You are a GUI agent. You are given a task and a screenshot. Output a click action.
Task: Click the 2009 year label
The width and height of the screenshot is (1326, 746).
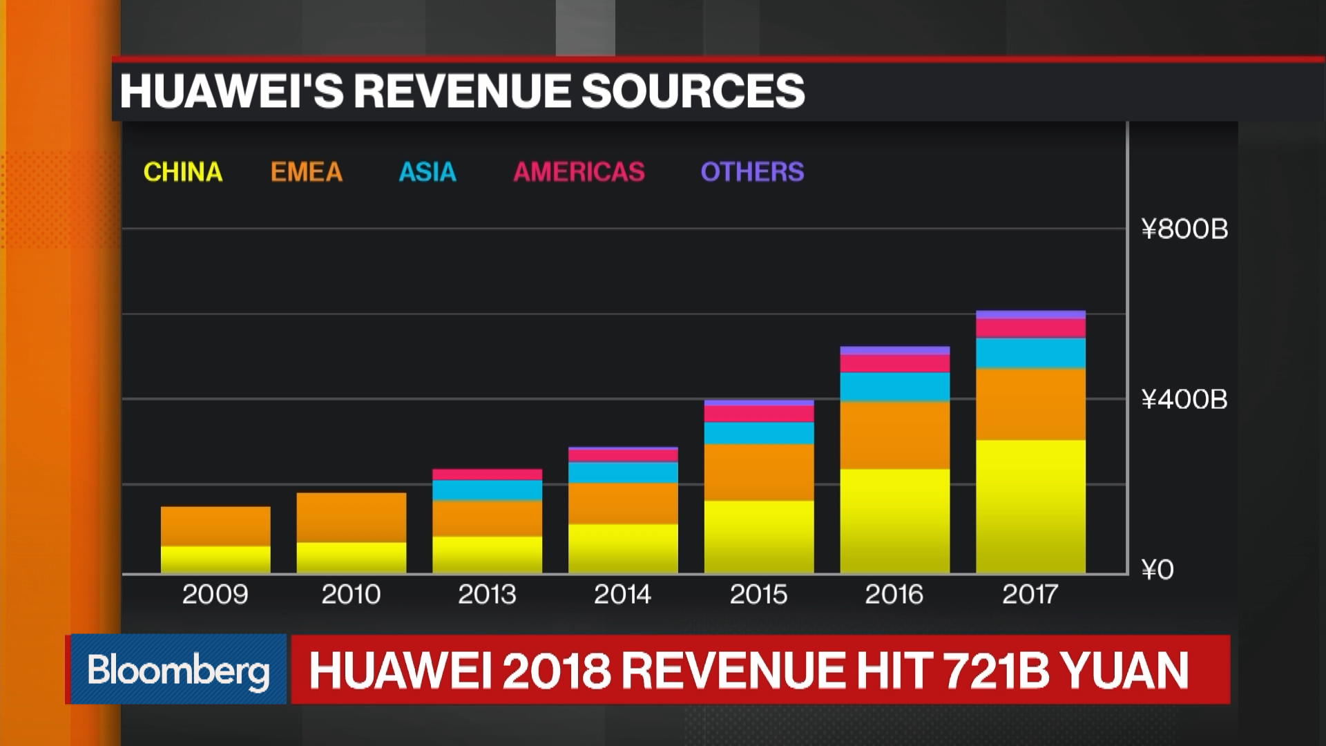tap(215, 595)
